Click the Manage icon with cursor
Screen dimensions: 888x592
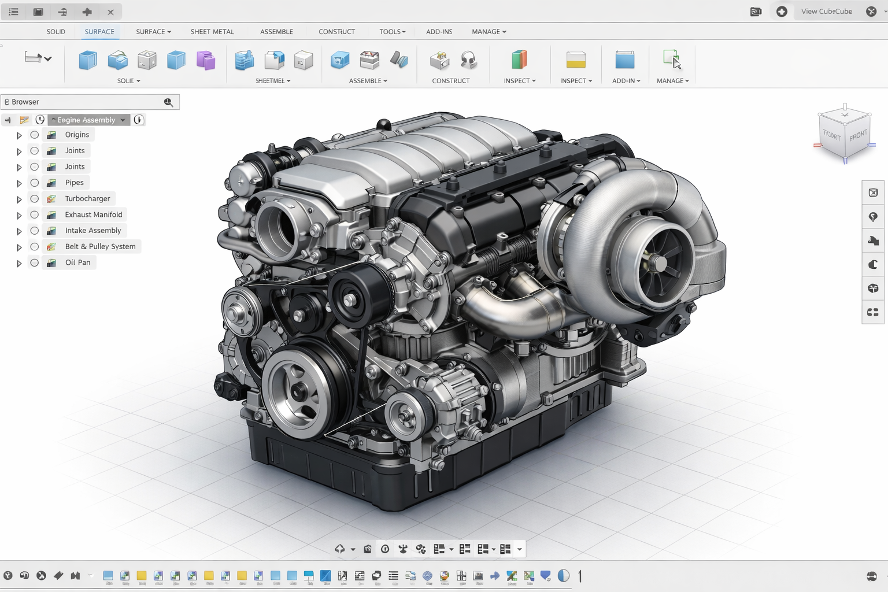(672, 59)
